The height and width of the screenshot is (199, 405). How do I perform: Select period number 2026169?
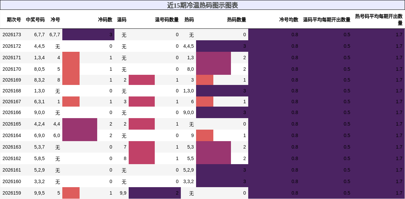tap(12, 80)
